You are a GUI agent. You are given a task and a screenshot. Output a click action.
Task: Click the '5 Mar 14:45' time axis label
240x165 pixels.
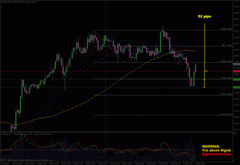(x=200, y=163)
